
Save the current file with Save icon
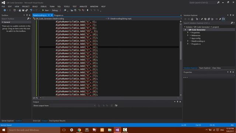point(23,10)
